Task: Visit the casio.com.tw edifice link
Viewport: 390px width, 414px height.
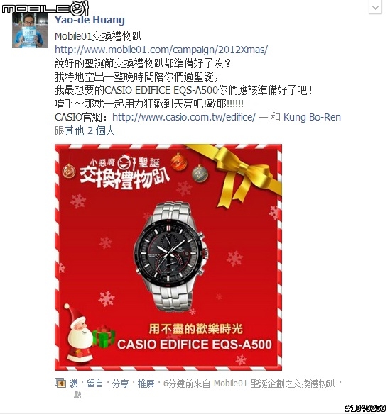Action: [x=184, y=117]
